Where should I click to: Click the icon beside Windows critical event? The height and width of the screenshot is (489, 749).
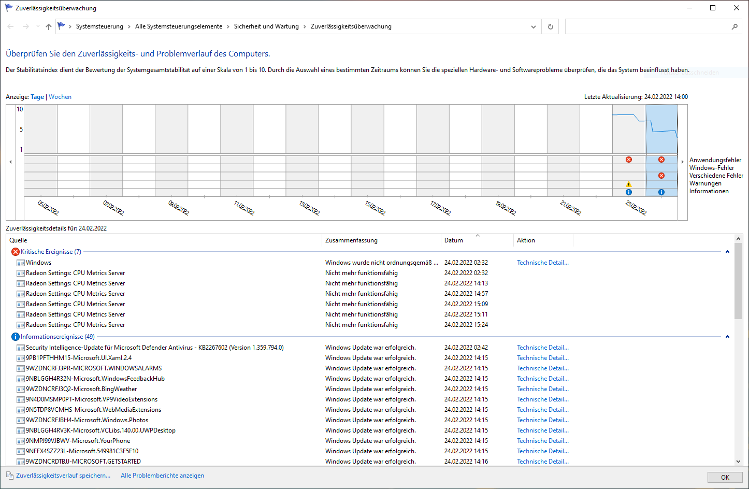click(x=21, y=263)
